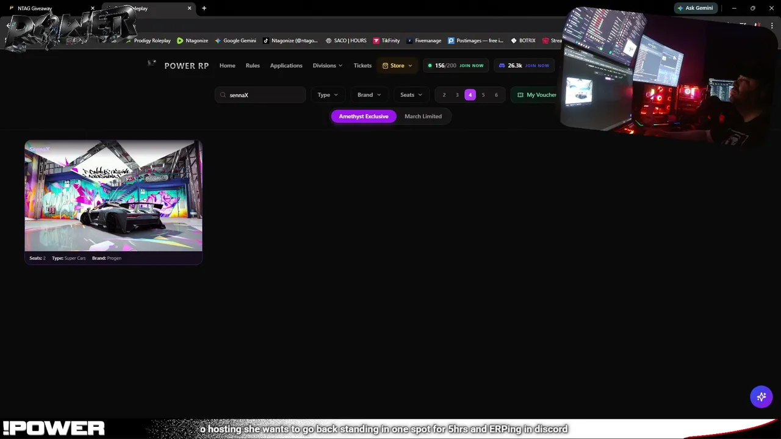
Task: Open the Tickets page
Action: coord(362,66)
